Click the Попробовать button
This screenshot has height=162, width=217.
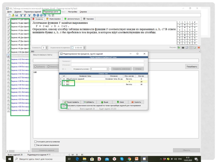pyautogui.click(x=192, y=66)
